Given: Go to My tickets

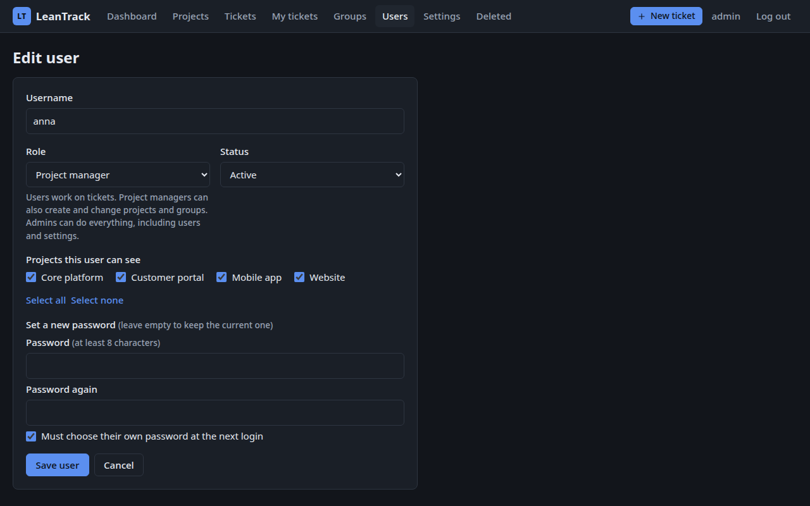Looking at the screenshot, I should [x=295, y=16].
